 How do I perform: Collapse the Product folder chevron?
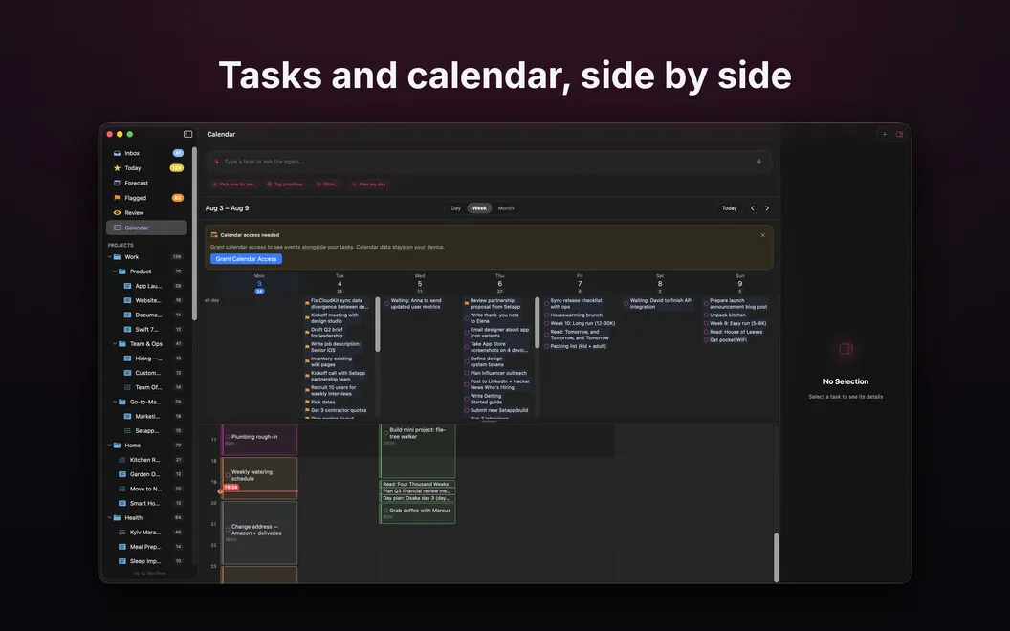(x=115, y=272)
